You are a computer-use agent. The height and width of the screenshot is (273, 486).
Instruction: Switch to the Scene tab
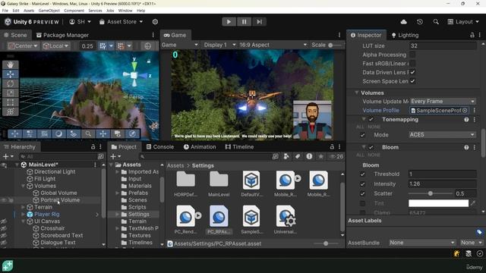pyautogui.click(x=15, y=35)
